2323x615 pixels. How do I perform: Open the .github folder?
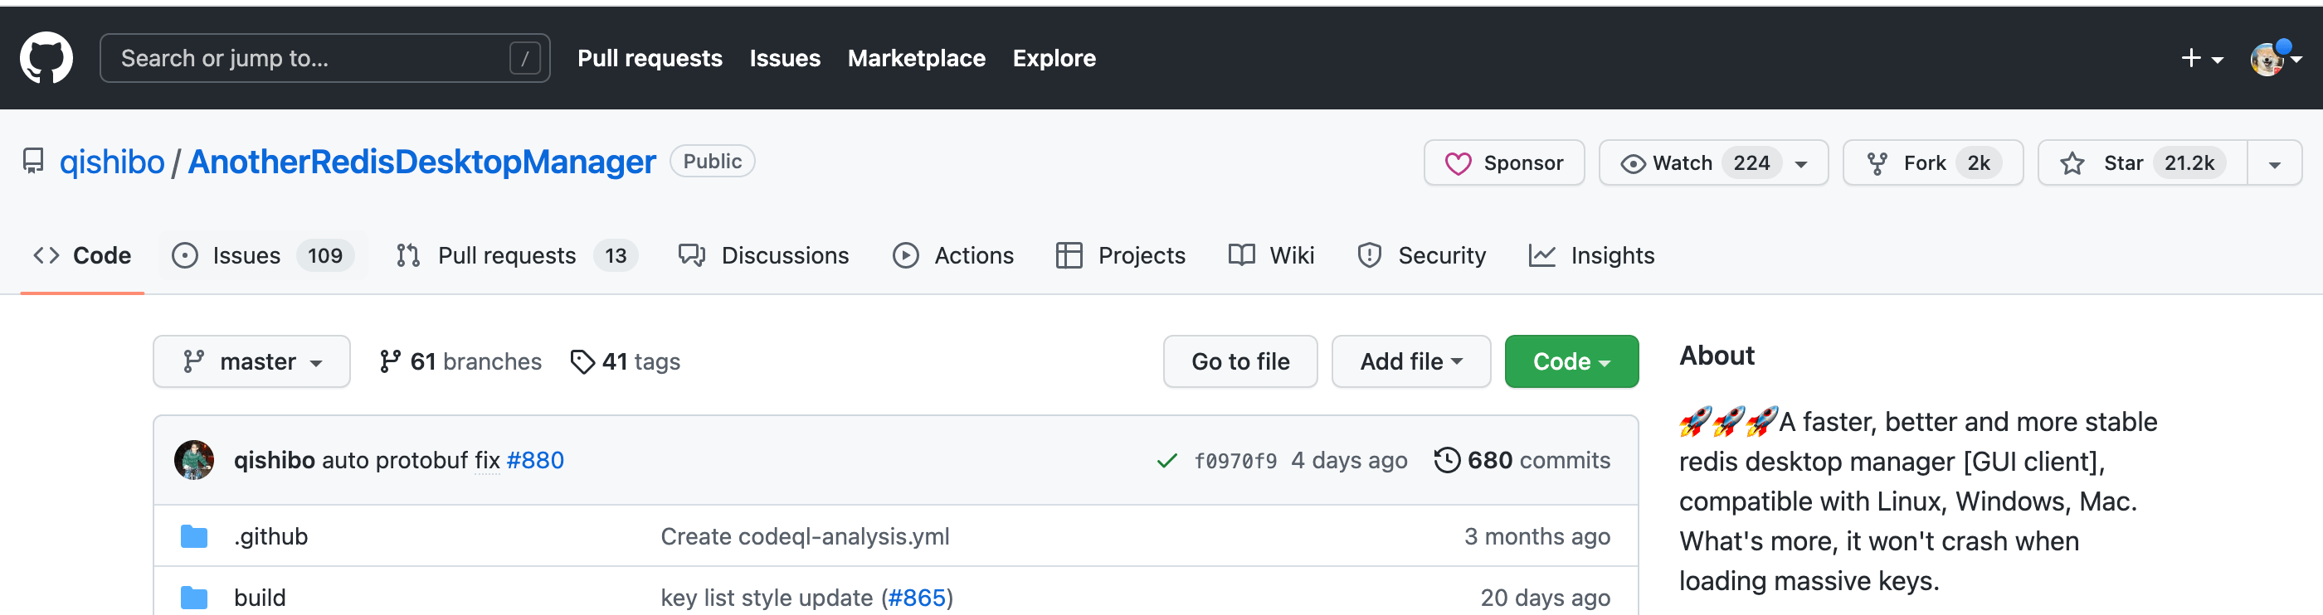270,536
